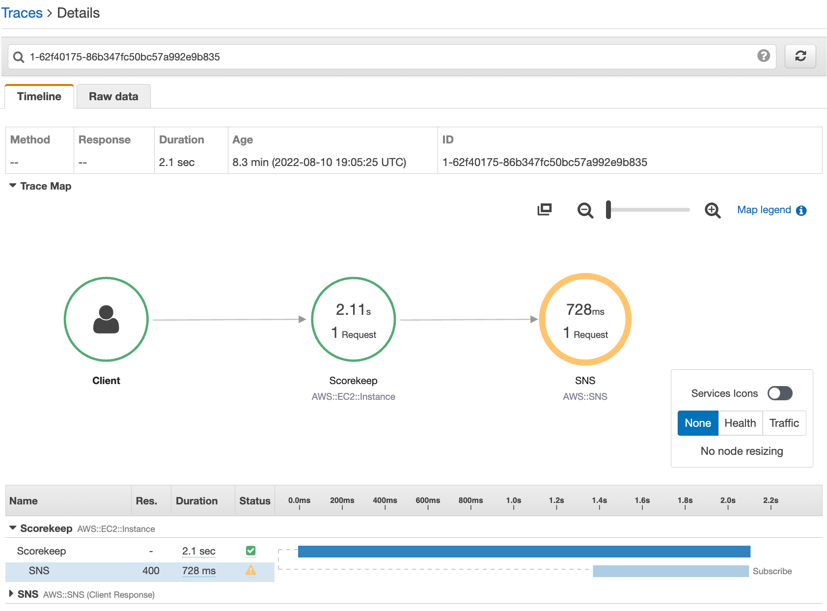Select the Timeline tab
827x611 pixels.
(x=39, y=96)
